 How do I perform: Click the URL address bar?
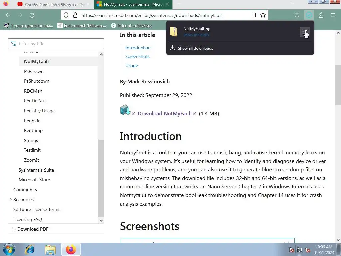tap(164, 15)
